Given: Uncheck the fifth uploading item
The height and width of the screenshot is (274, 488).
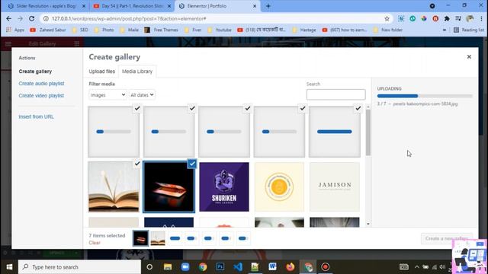Looking at the screenshot, I should click(x=358, y=108).
